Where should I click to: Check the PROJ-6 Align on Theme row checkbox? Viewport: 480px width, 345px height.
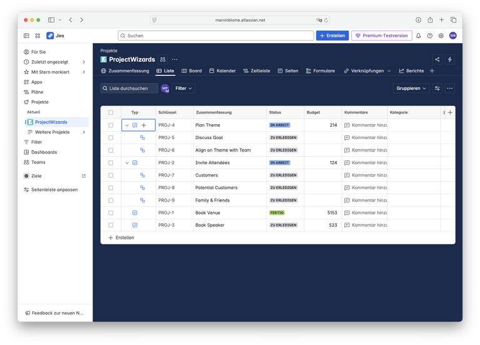111,150
